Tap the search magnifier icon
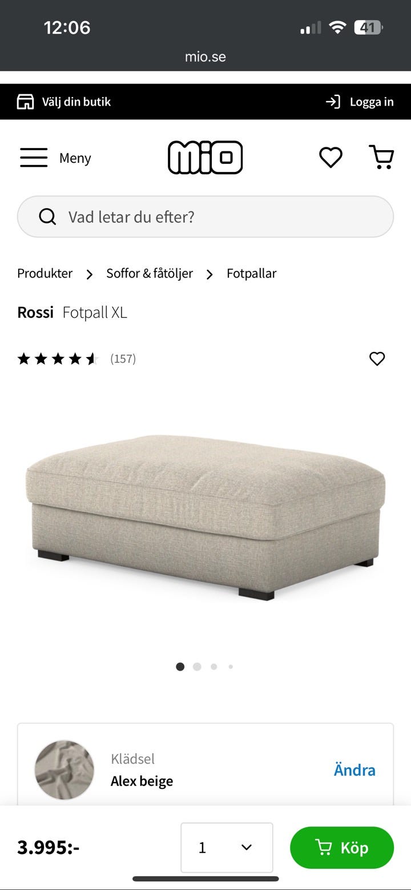The width and height of the screenshot is (411, 890). (47, 217)
